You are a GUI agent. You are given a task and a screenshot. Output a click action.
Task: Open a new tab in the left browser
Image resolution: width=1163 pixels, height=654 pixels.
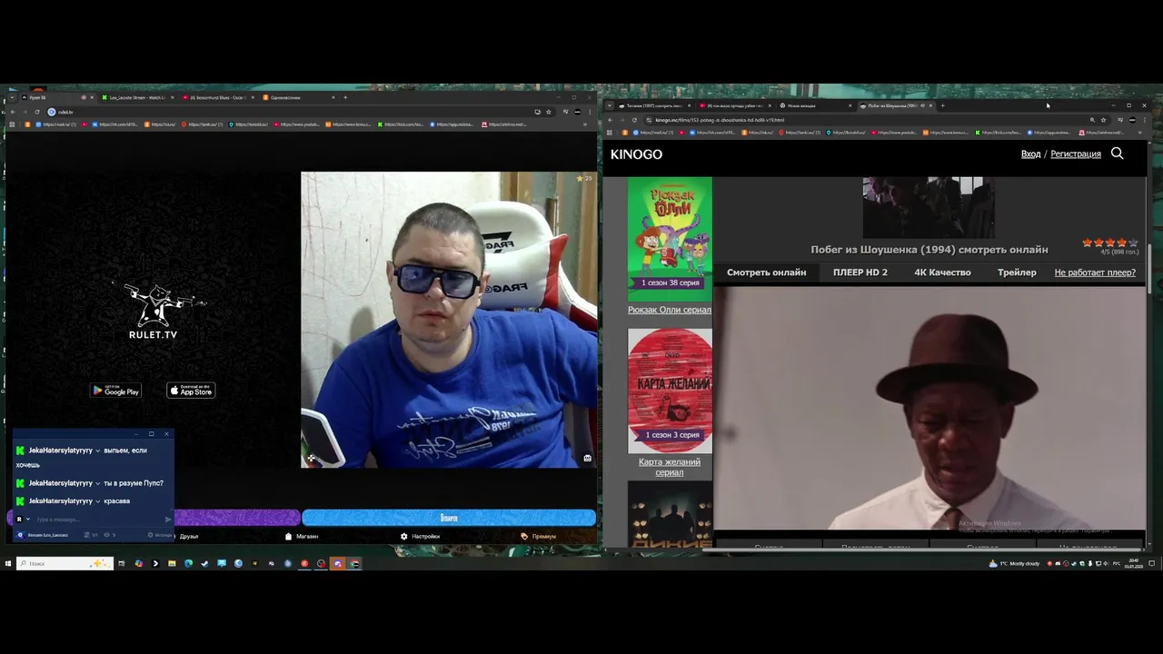(345, 97)
